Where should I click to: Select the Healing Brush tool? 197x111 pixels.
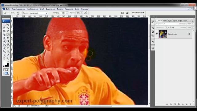(x=4, y=35)
